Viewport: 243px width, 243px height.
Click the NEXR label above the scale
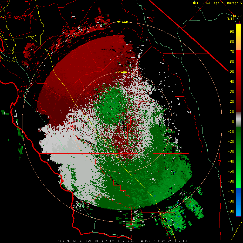click(x=237, y=16)
